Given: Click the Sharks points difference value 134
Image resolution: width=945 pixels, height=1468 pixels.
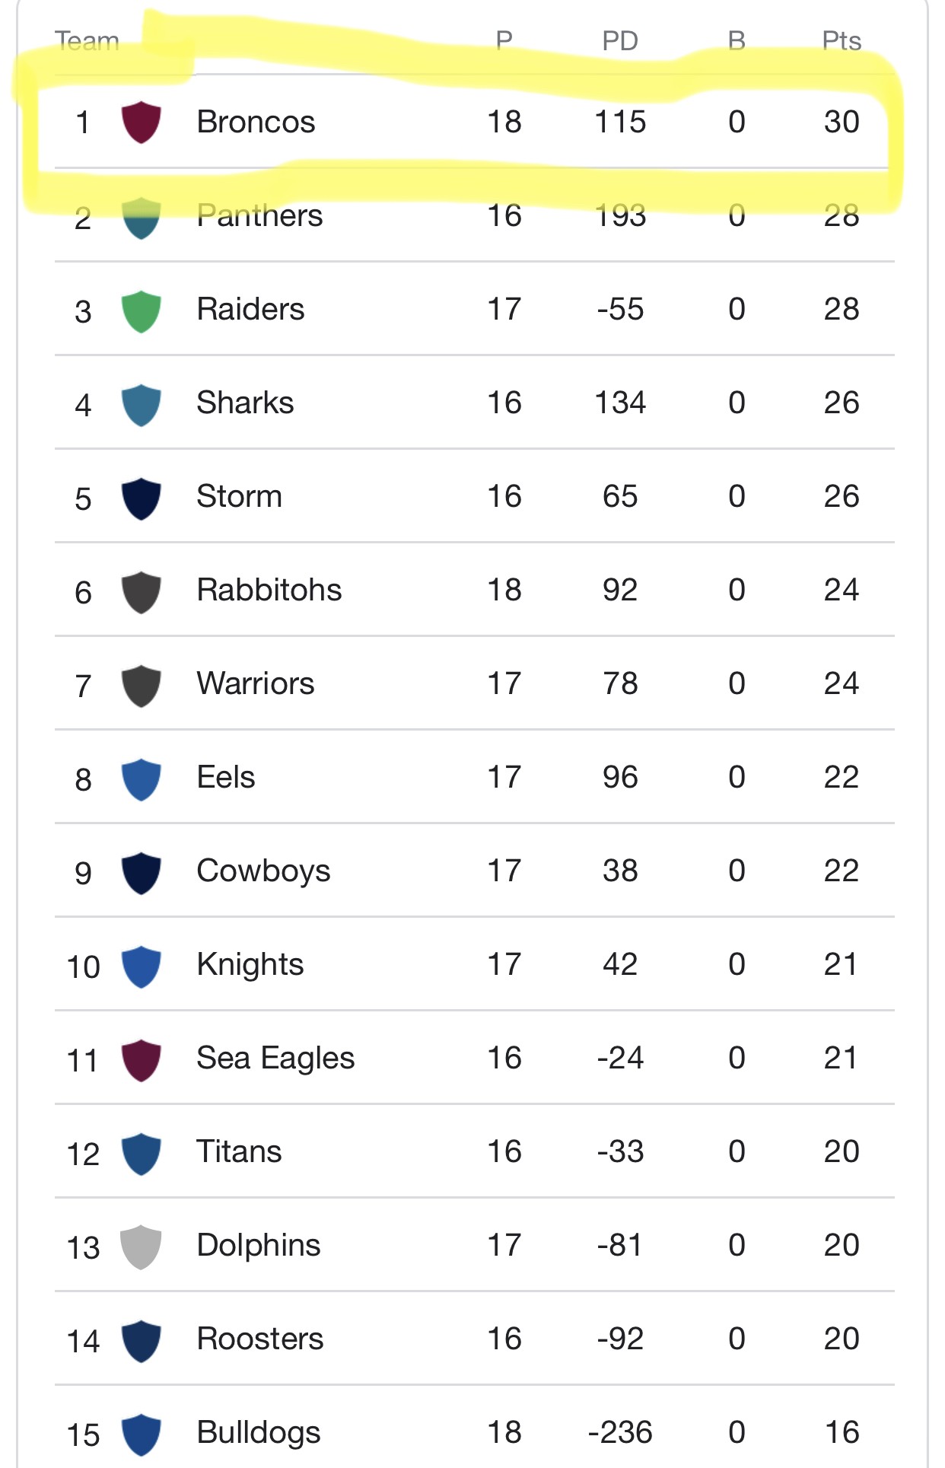Looking at the screenshot, I should tap(620, 403).
